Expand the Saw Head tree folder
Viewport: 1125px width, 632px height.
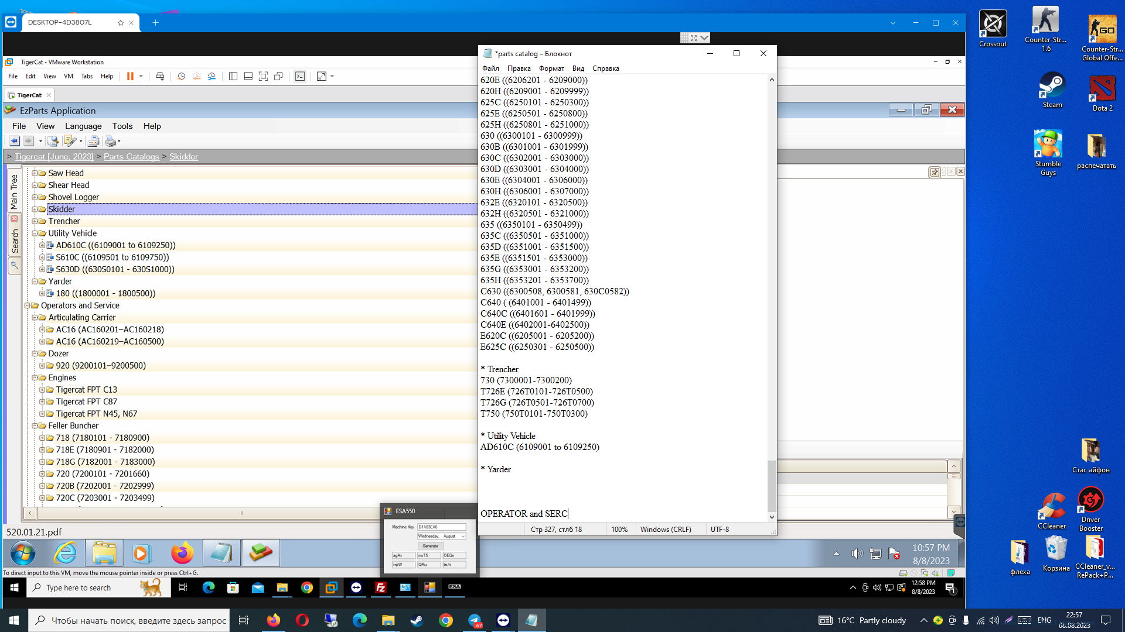click(35, 173)
